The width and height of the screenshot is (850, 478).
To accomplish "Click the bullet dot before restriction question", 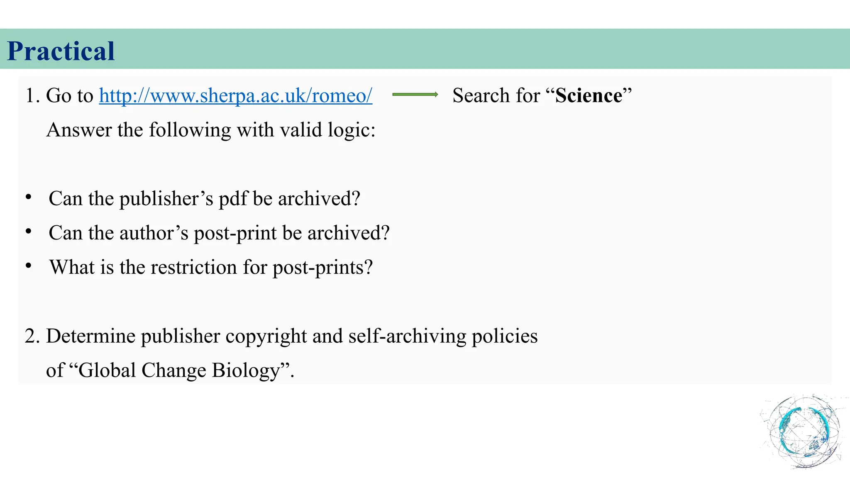I will point(28,266).
